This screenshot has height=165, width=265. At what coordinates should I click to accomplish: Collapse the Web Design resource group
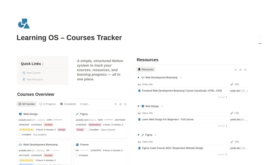point(138,106)
